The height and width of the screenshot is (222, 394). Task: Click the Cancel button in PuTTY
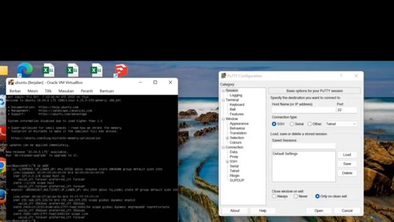pyautogui.click(x=347, y=210)
